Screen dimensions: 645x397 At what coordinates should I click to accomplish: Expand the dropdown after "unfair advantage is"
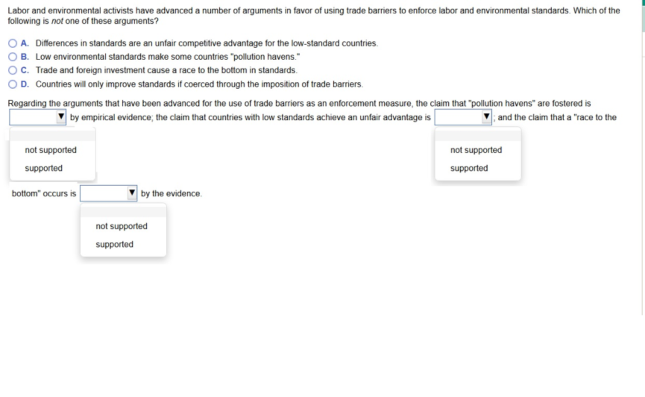[x=463, y=118]
